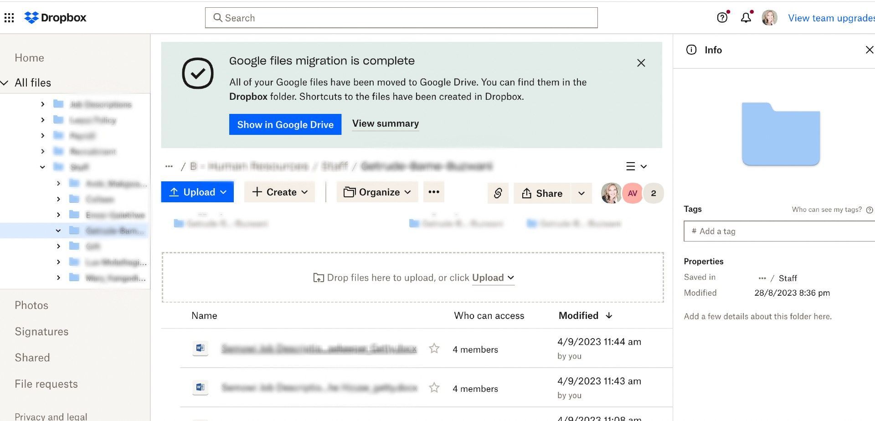This screenshot has width=875, height=421.
Task: Click the large folder thumbnail in Info panel
Action: 781,134
